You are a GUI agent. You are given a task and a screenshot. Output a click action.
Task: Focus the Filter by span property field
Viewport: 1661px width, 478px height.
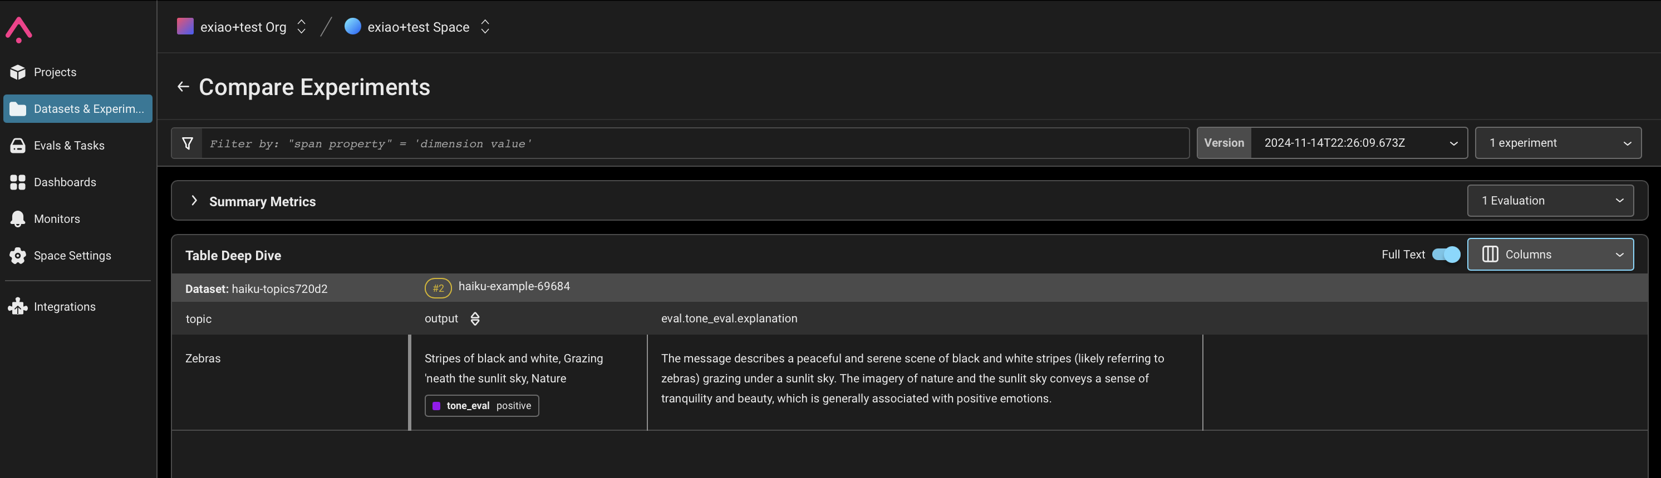point(695,143)
